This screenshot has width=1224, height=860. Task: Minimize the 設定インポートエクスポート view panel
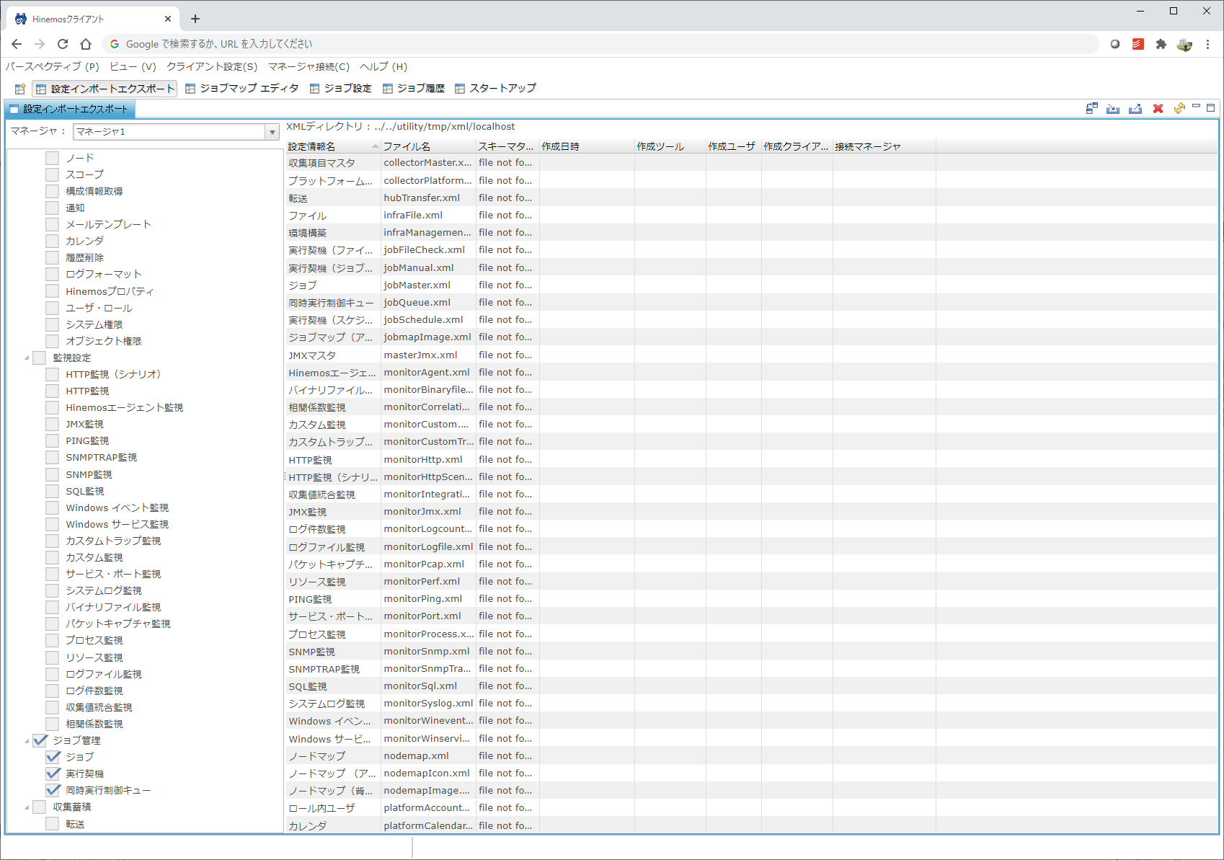(1196, 107)
